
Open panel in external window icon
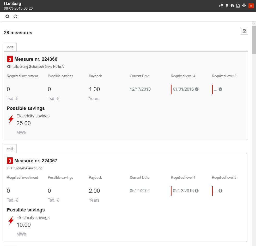click(x=221, y=6)
